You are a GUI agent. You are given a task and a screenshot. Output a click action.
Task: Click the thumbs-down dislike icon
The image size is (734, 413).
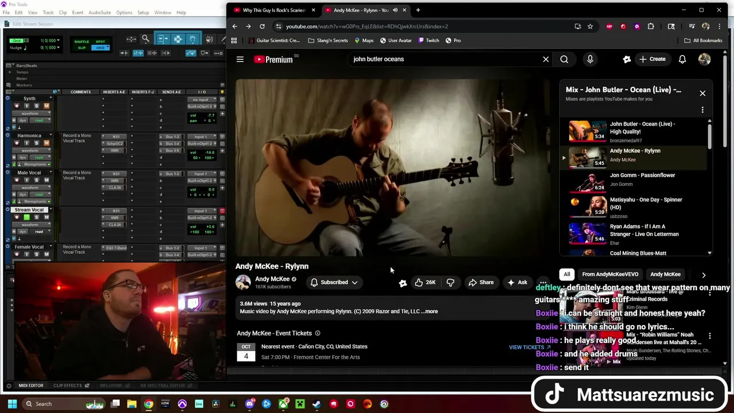point(450,282)
